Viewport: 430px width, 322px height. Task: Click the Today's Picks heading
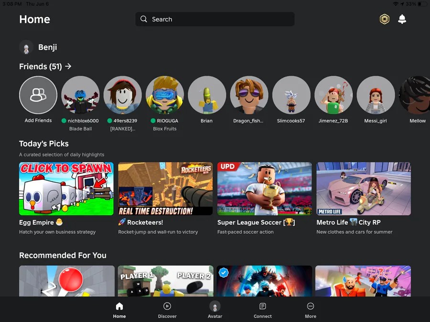click(44, 144)
